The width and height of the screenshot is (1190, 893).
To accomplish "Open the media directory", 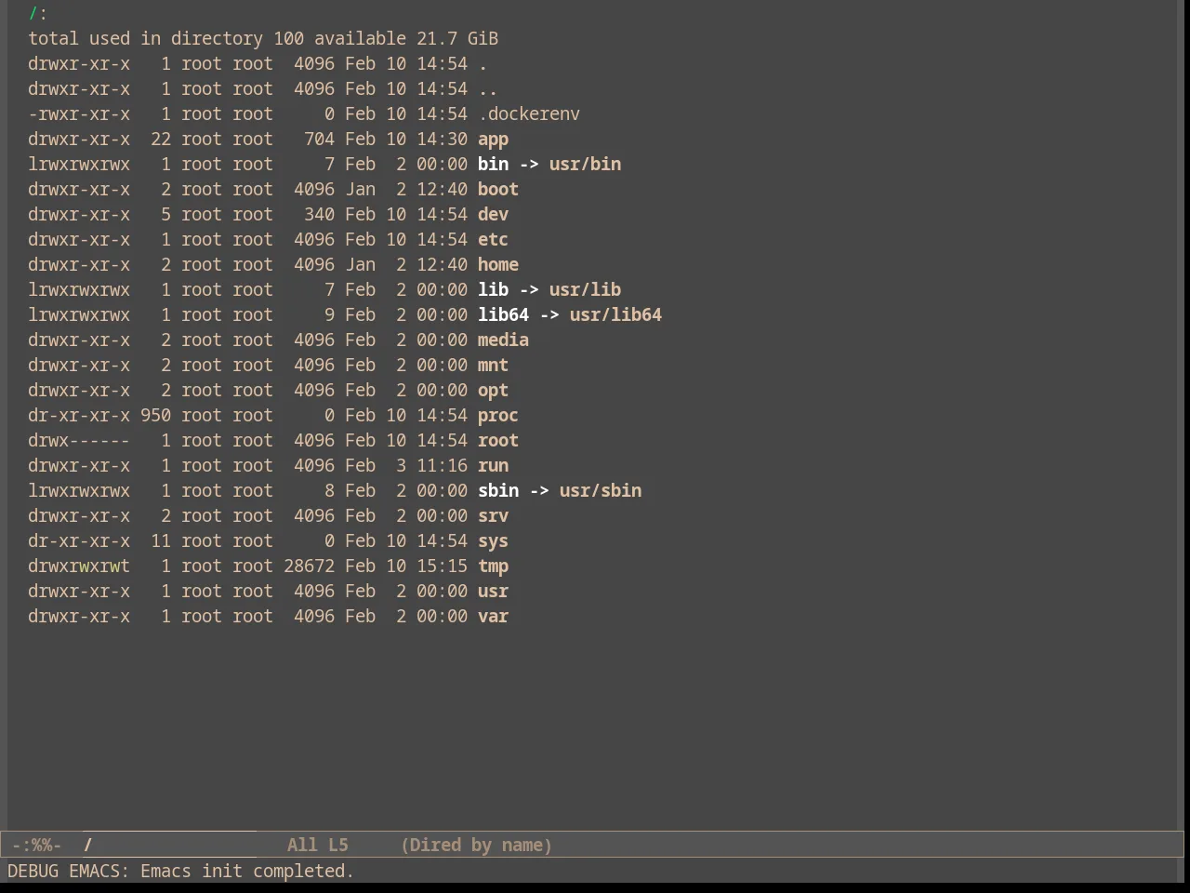I will point(503,340).
